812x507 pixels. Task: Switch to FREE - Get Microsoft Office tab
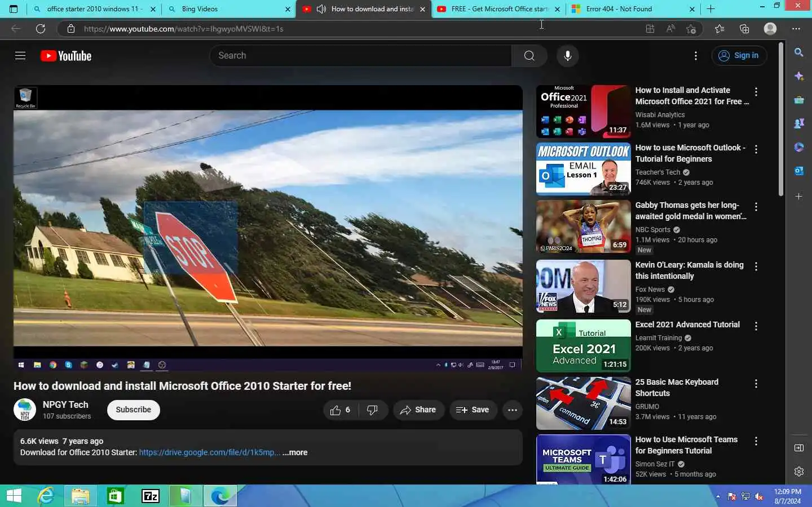(498, 9)
